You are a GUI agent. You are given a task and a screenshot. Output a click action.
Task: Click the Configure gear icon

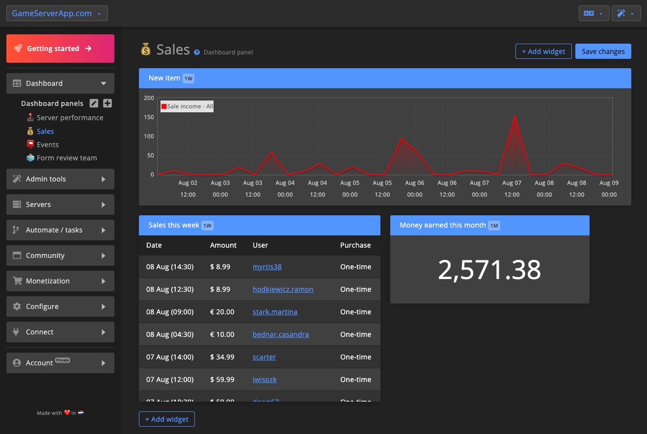point(17,306)
